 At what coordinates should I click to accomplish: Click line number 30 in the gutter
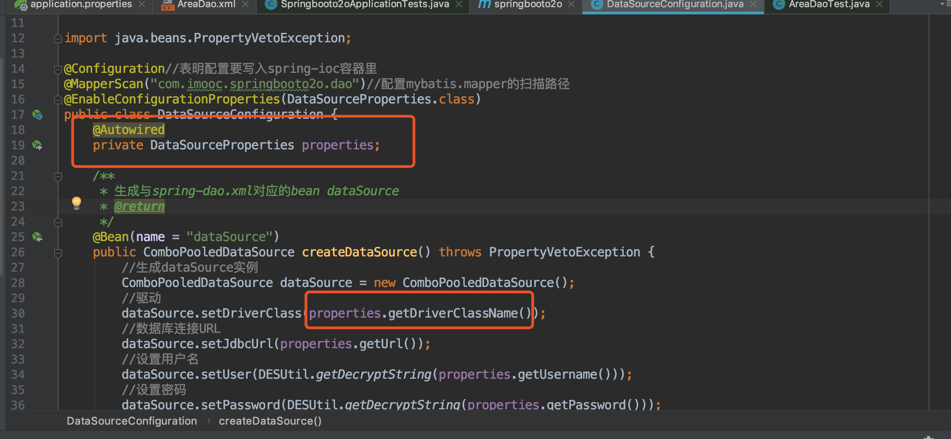click(x=18, y=313)
